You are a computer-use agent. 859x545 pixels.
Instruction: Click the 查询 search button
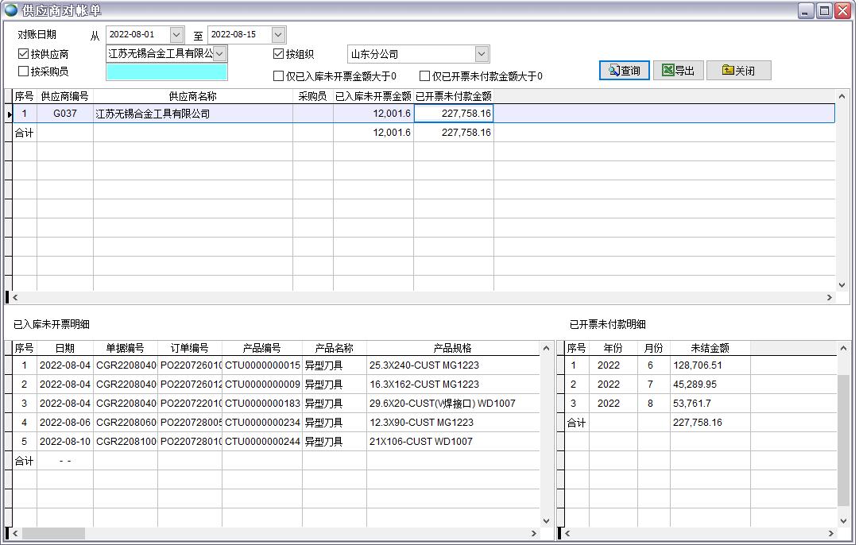click(x=625, y=71)
